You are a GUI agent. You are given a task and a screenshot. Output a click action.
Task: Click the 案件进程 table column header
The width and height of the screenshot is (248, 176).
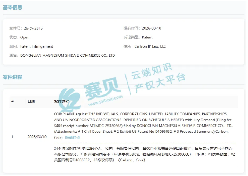pyautogui.click(x=62, y=101)
